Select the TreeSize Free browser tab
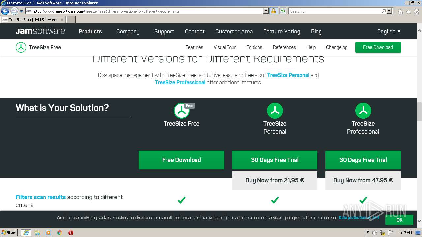The height and width of the screenshot is (237, 422). point(33,20)
